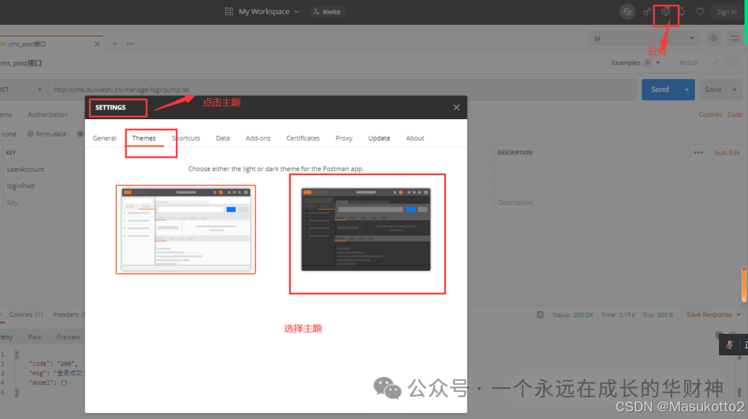Open the bl environment dropdown
This screenshot has height=419, width=748.
(x=644, y=38)
